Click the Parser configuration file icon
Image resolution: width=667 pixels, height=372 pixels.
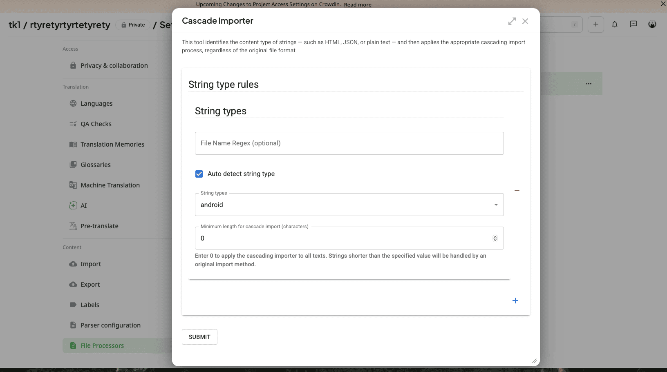point(73,325)
